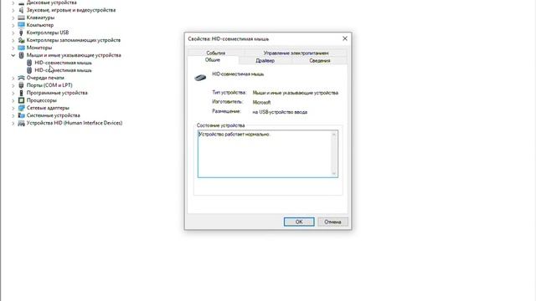Image resolution: width=536 pixels, height=301 pixels.
Task: Click the Computer category icon
Action: click(21, 25)
